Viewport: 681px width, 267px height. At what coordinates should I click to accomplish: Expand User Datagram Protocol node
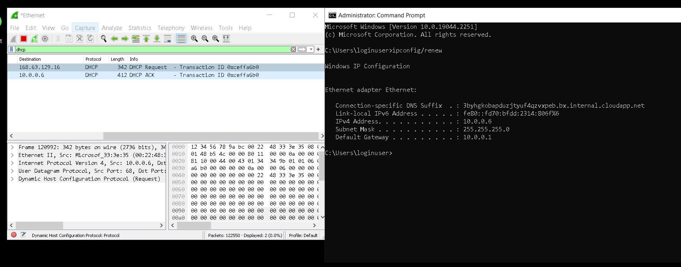coord(12,171)
